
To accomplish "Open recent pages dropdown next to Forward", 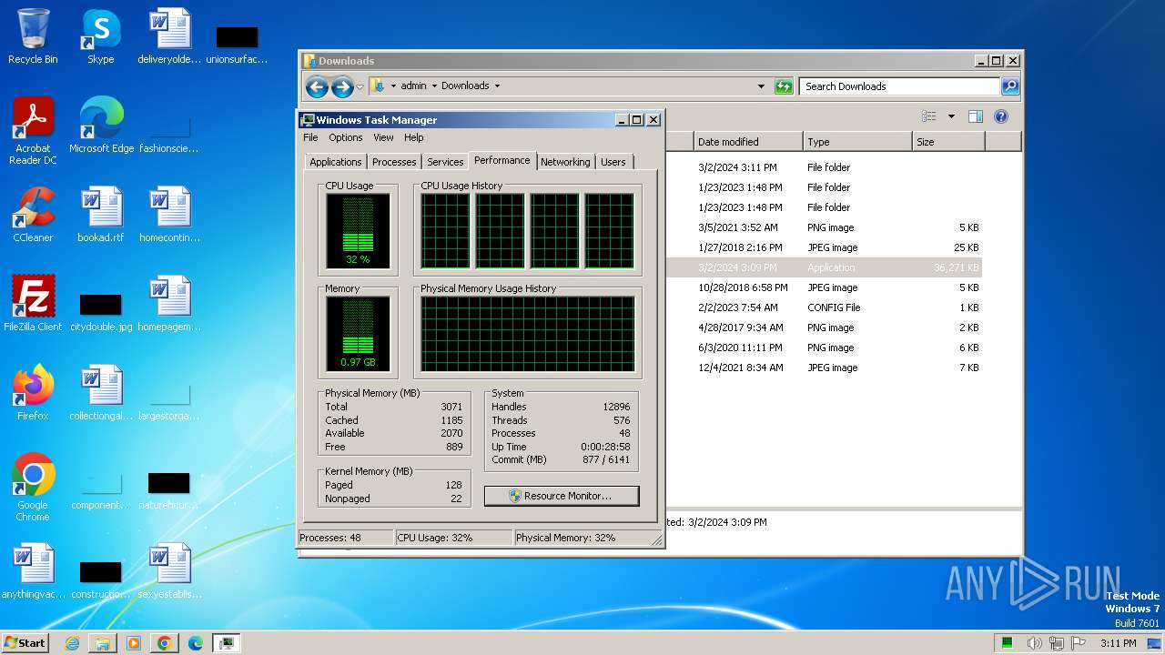I will (x=360, y=87).
